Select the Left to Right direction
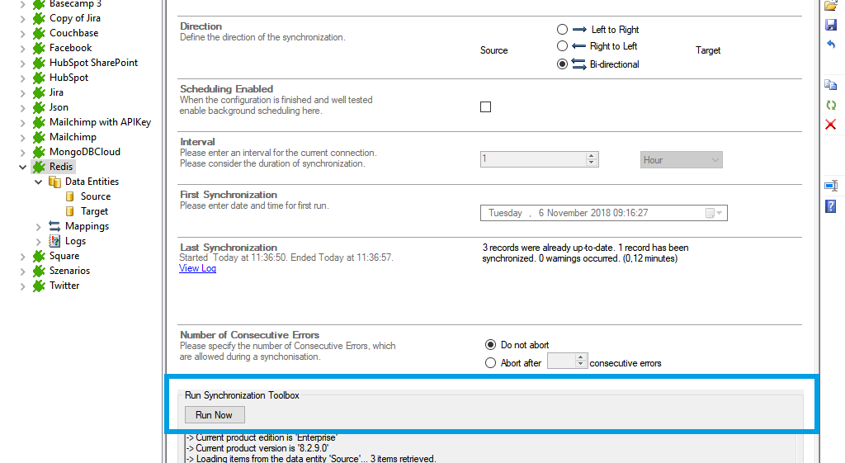Image resolution: width=845 pixels, height=463 pixels. 563,30
